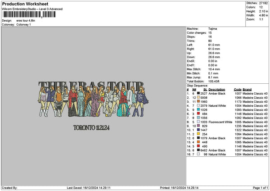Click the 'Colorway 1' value

[23, 25]
